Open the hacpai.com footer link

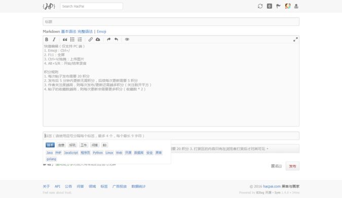point(272,186)
